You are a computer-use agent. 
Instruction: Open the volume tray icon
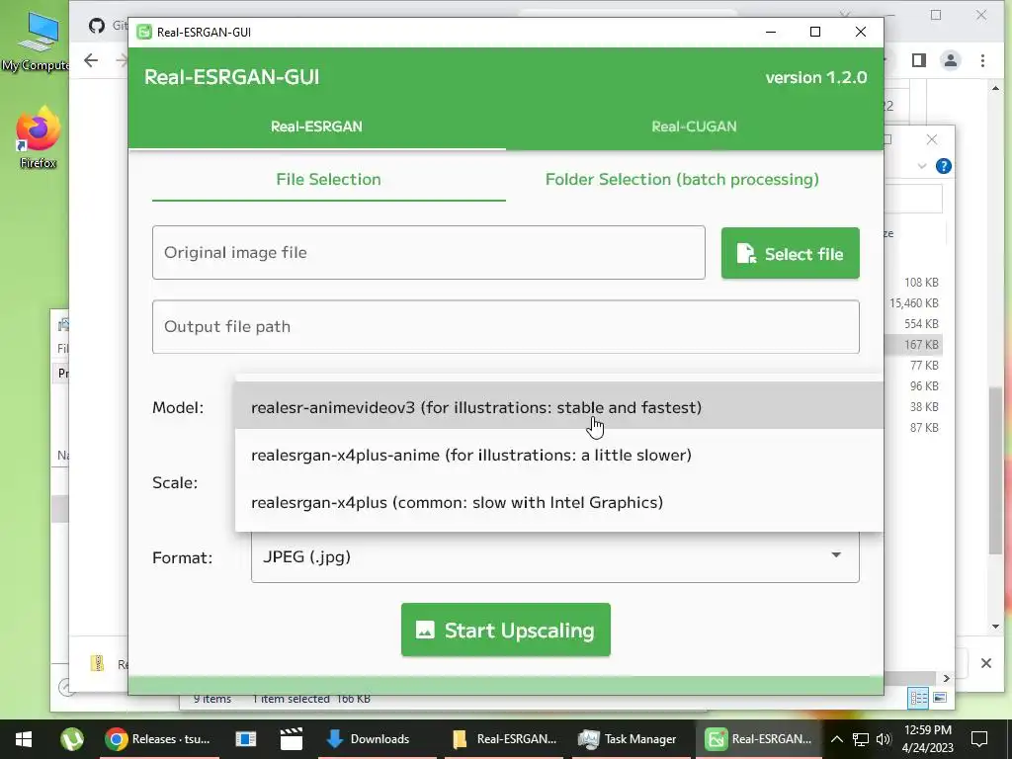884,739
